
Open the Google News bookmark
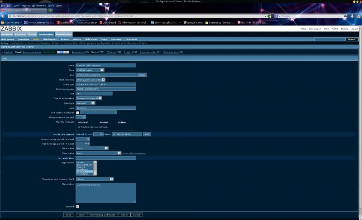[193, 22]
